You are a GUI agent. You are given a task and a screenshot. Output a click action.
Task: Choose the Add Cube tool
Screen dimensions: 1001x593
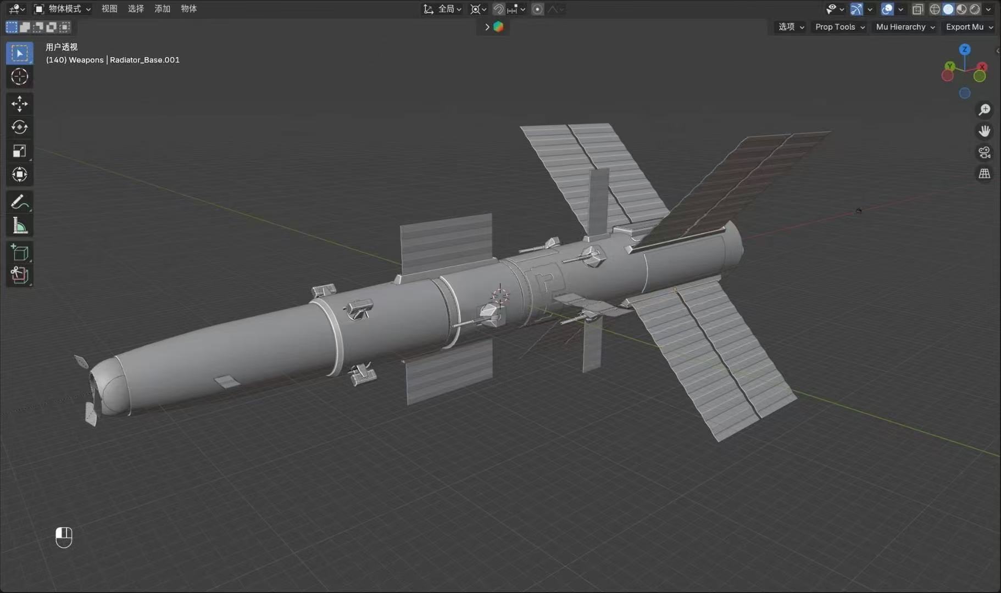click(x=19, y=252)
